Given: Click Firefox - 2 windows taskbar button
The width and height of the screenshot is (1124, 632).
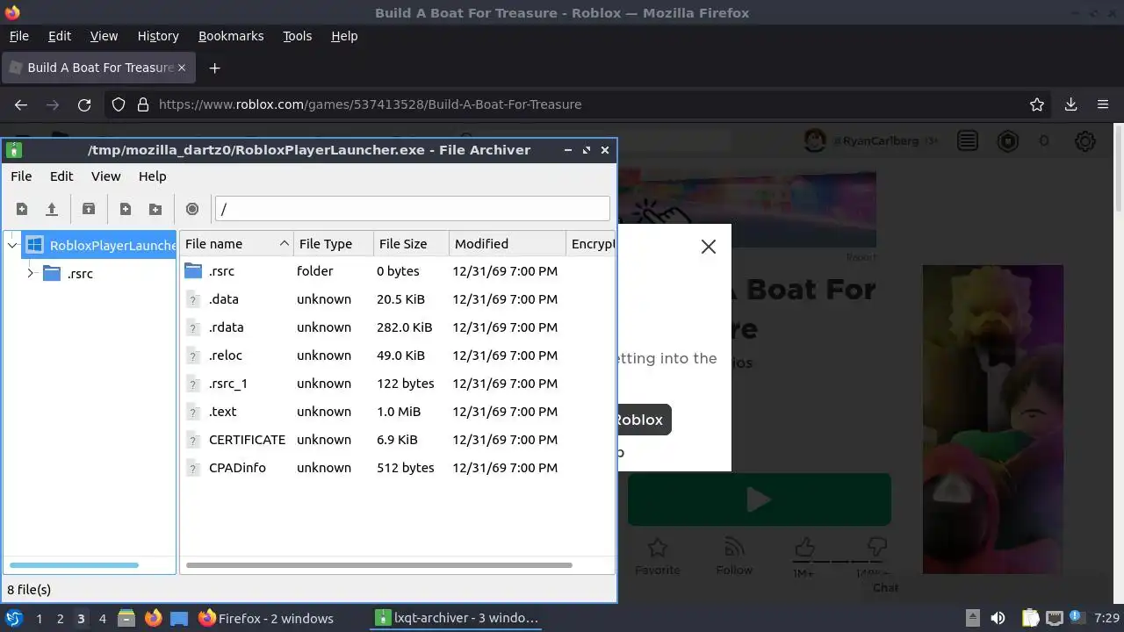Looking at the screenshot, I should point(266,618).
